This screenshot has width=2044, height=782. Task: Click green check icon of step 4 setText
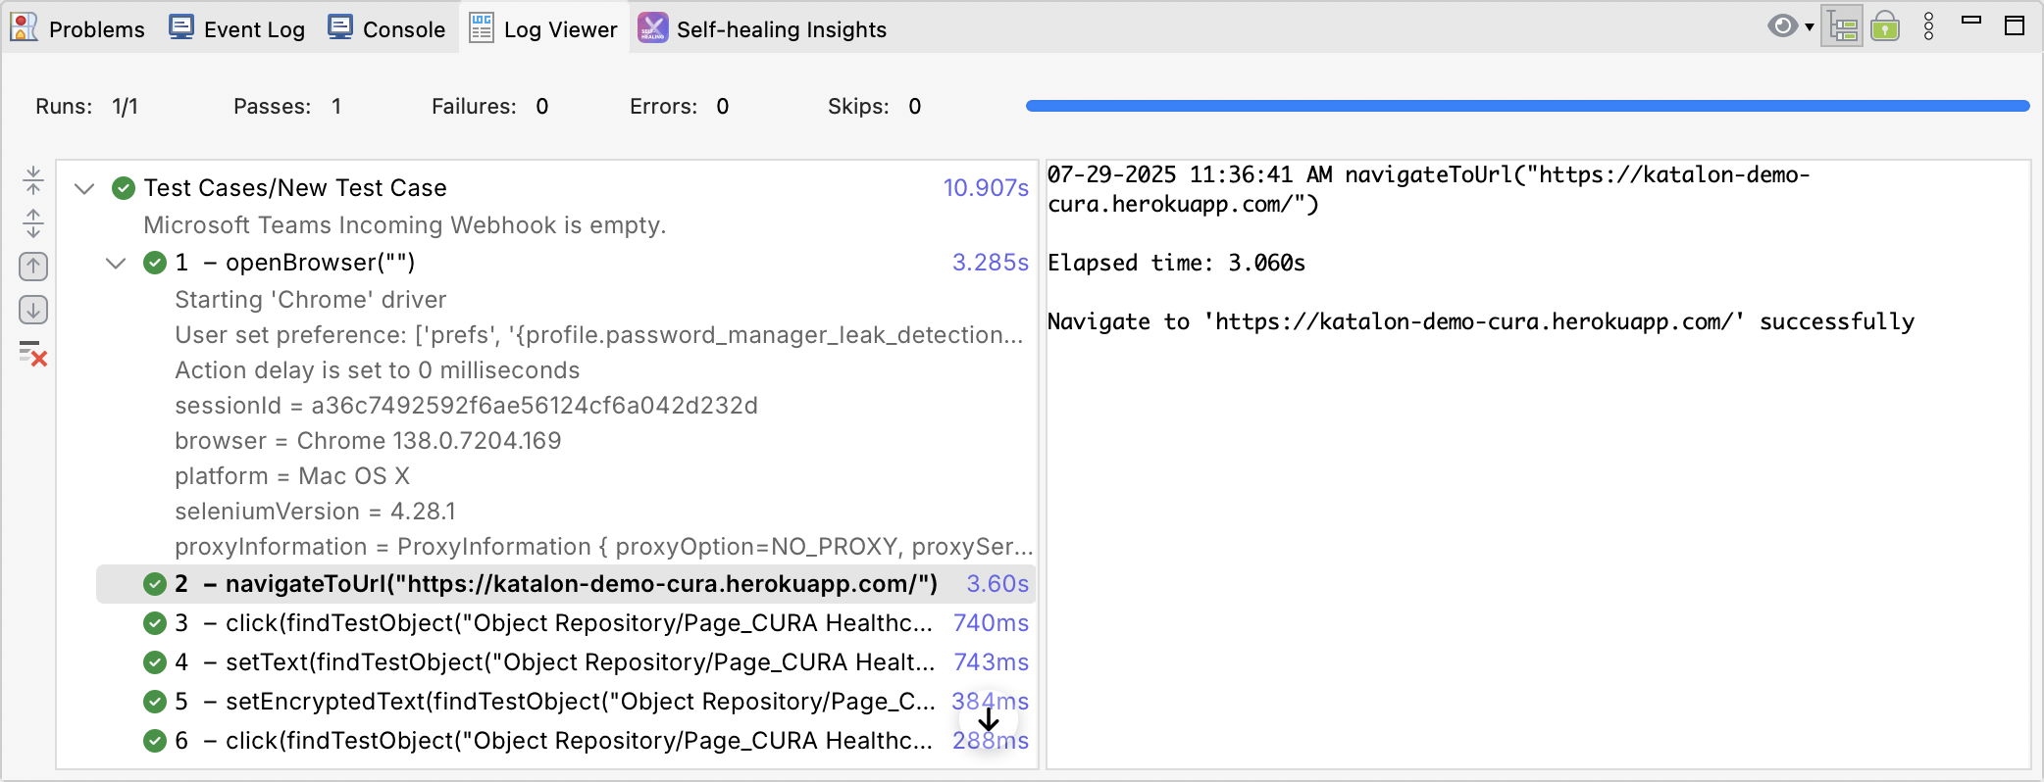tap(155, 662)
